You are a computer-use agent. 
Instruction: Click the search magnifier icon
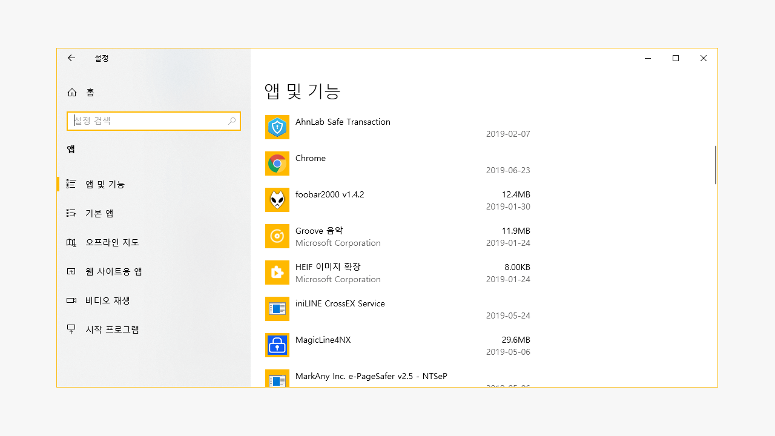click(x=232, y=121)
